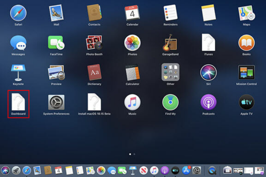This screenshot has width=266, height=177.
Task: Open the FaceTime app in Launchpad grid
Action: (56, 43)
